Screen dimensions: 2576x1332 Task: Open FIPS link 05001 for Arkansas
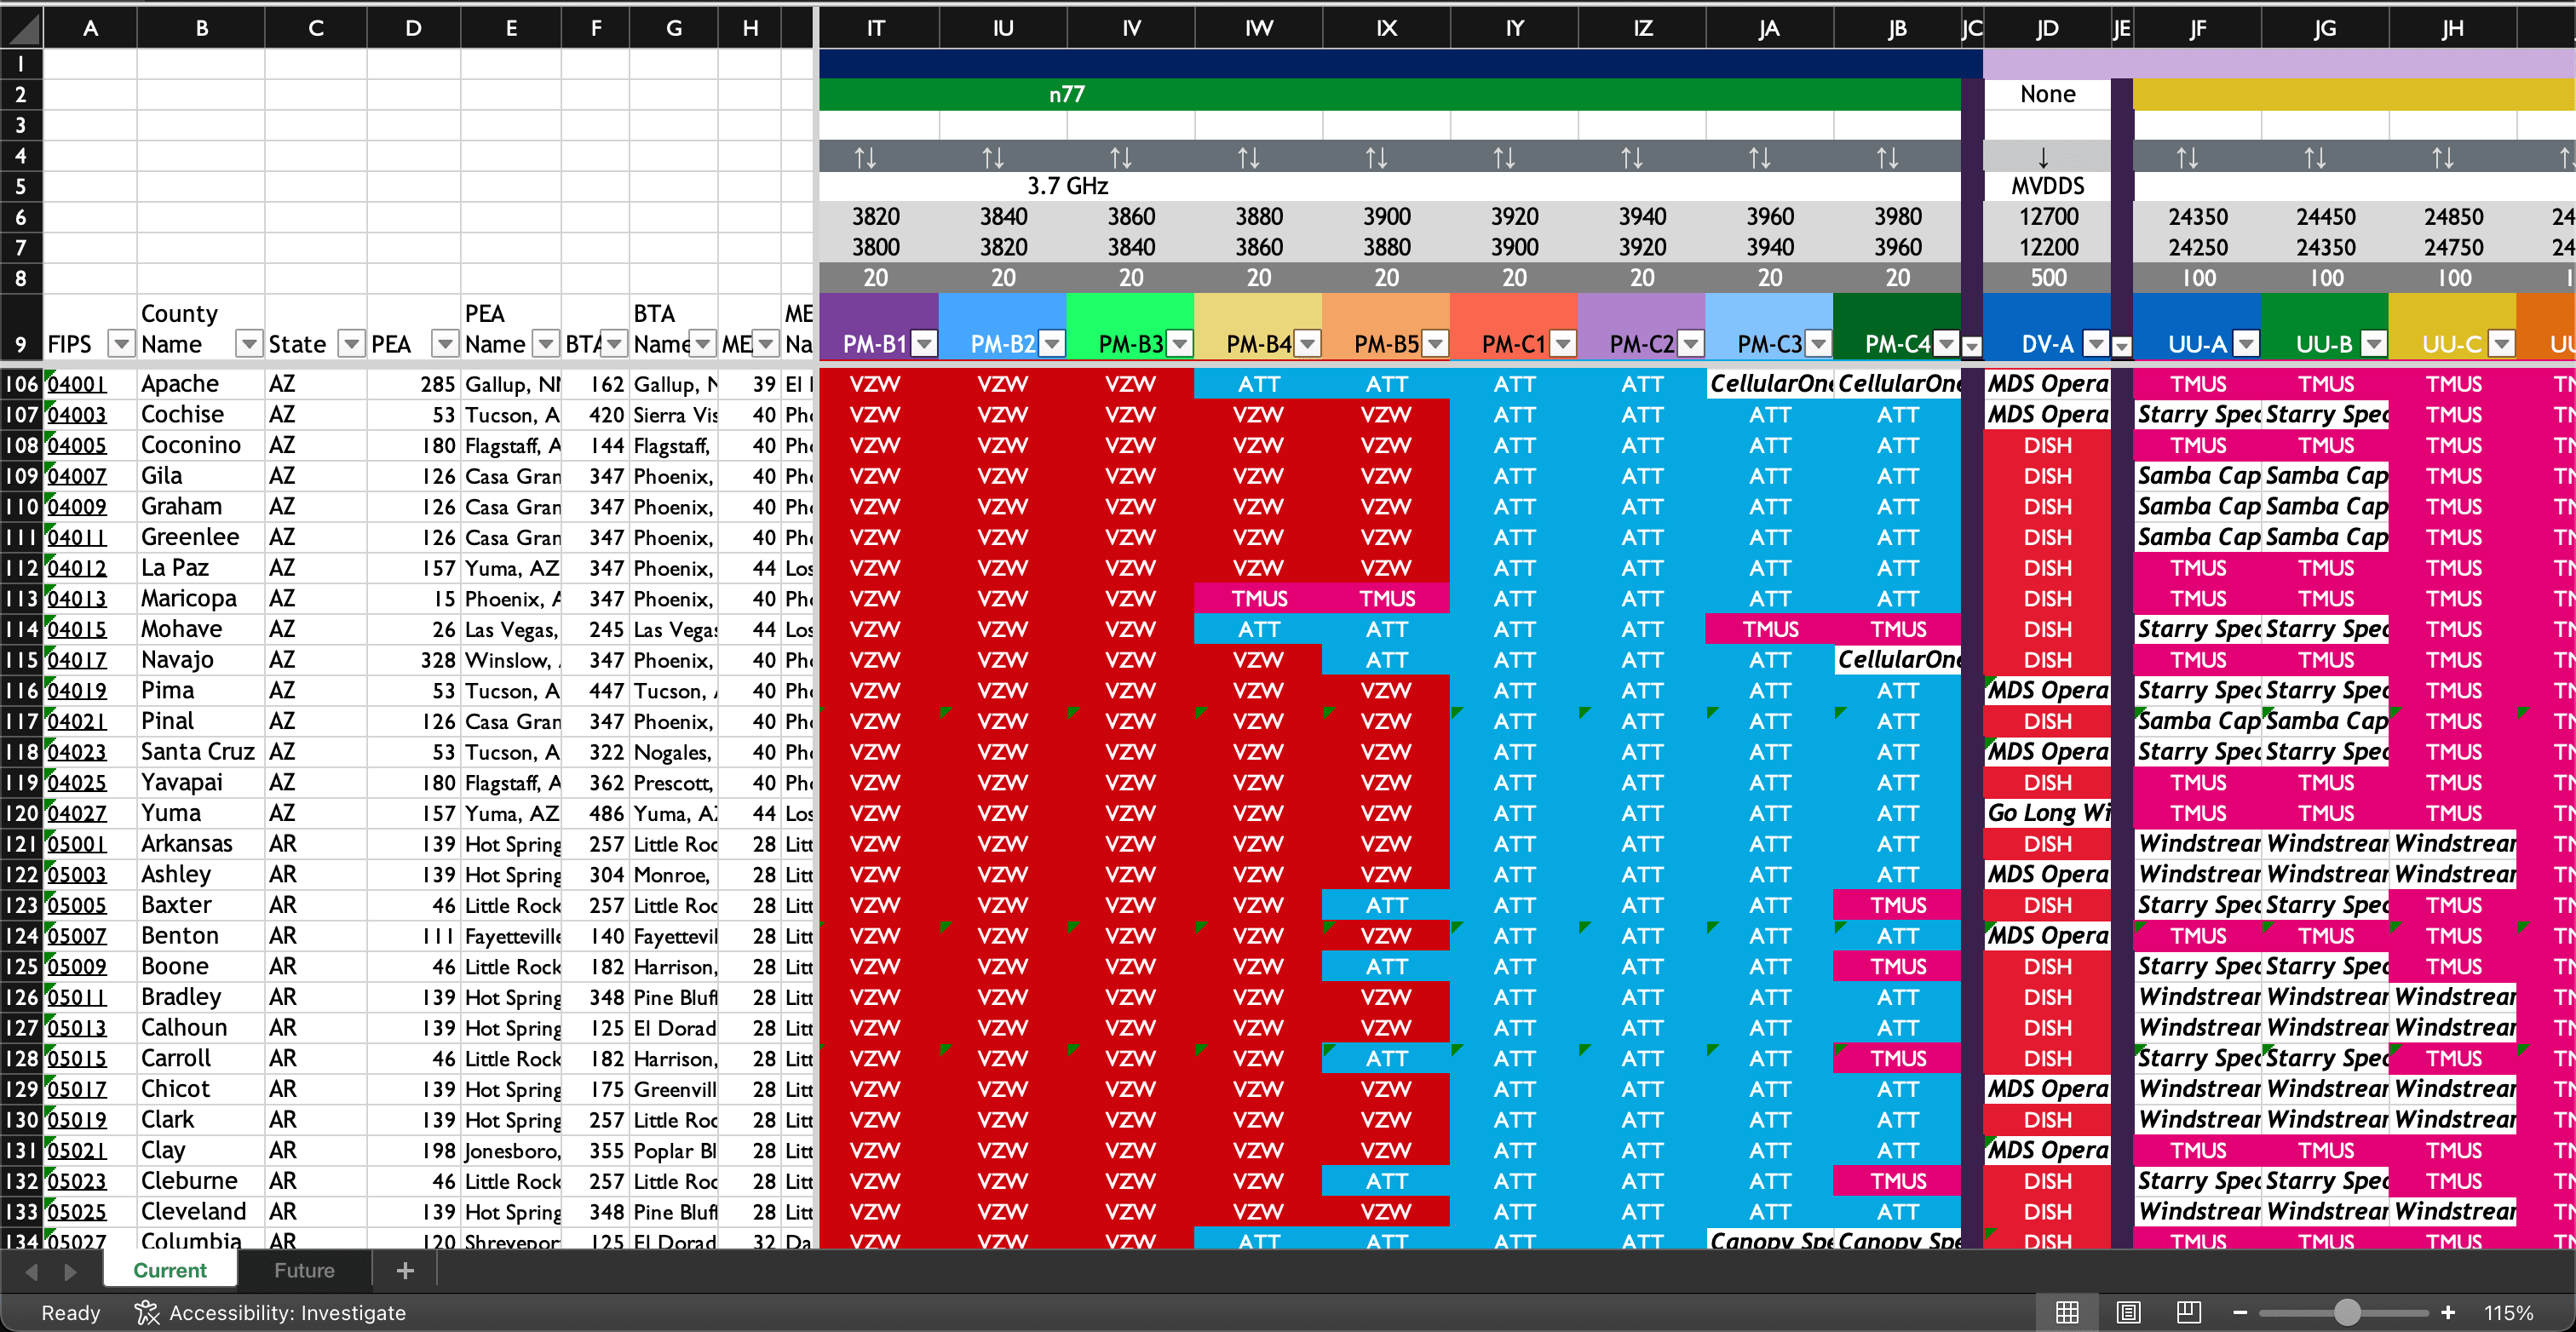[77, 844]
